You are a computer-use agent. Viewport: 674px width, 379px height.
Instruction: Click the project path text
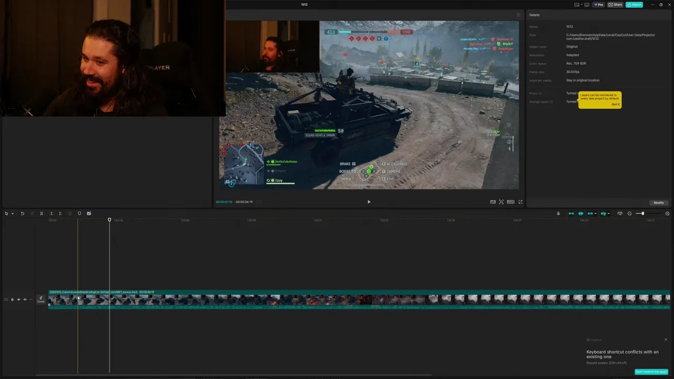click(610, 36)
